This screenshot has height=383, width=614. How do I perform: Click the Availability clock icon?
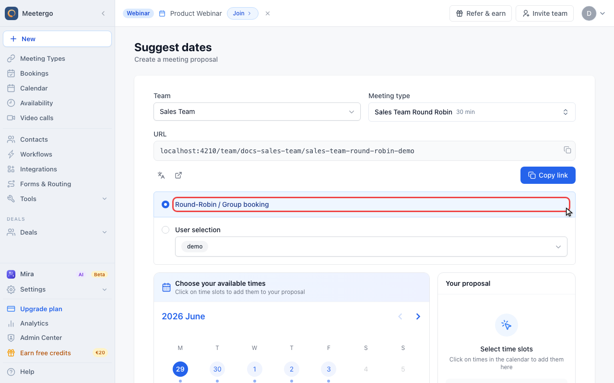(x=11, y=103)
